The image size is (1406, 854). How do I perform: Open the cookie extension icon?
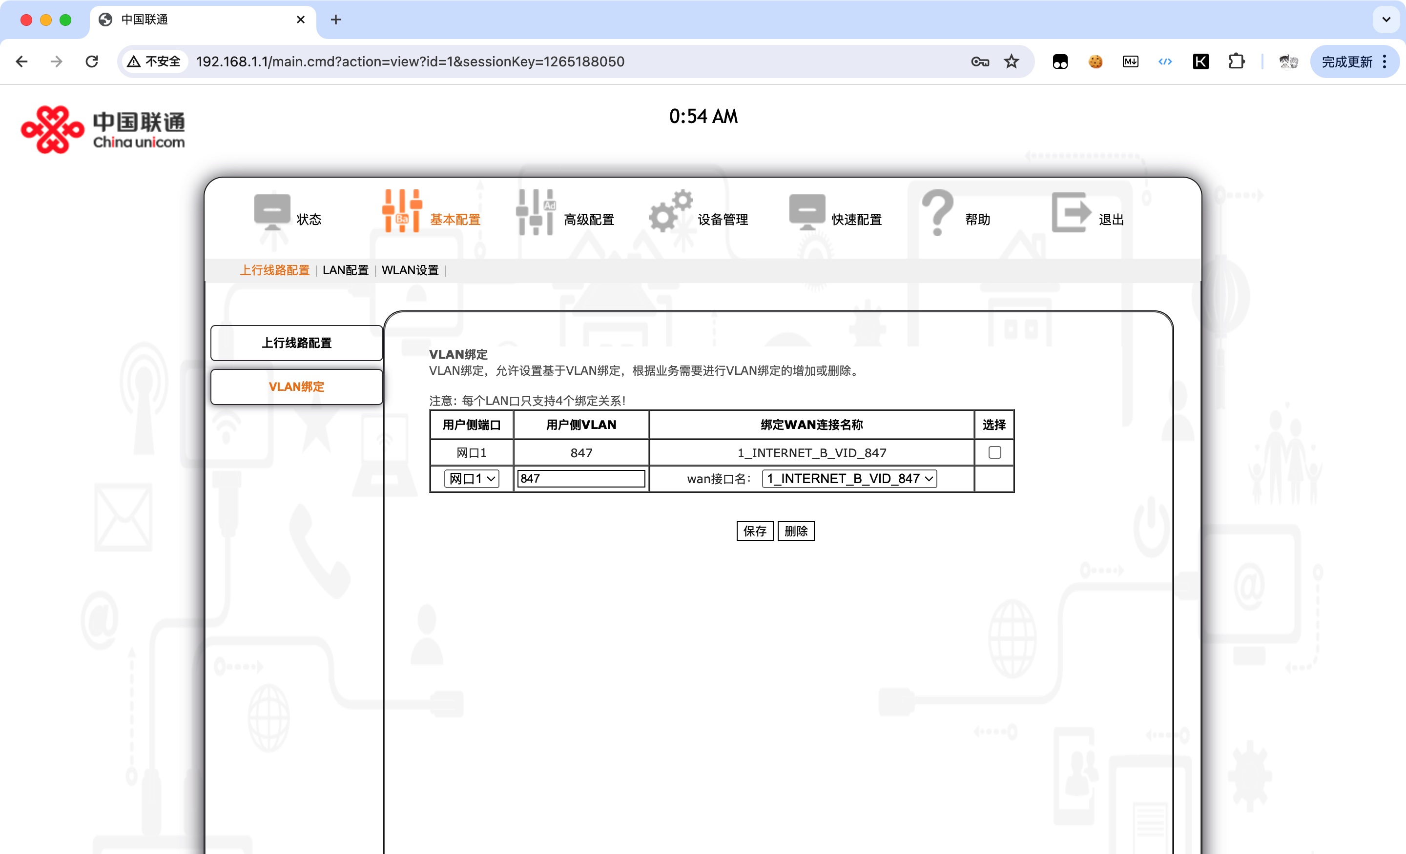tap(1095, 61)
